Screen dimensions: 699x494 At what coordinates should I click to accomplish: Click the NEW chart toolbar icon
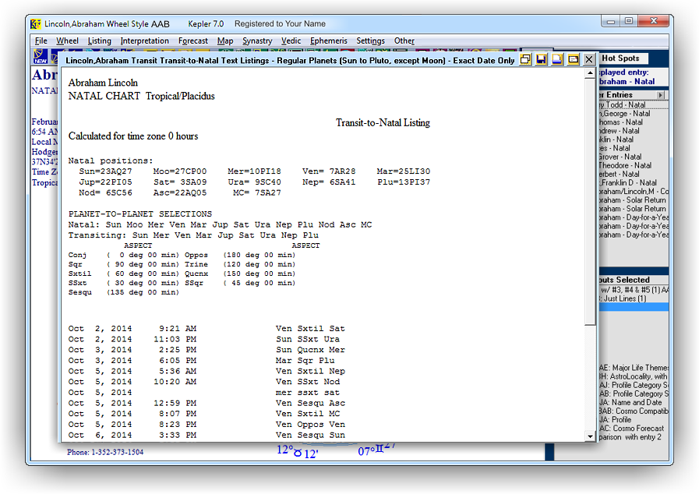(x=41, y=58)
